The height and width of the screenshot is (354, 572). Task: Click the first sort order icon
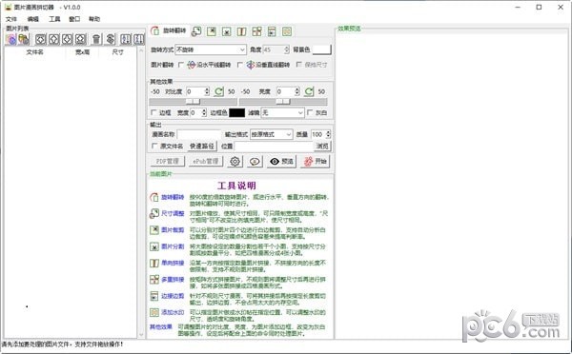[x=126, y=39]
